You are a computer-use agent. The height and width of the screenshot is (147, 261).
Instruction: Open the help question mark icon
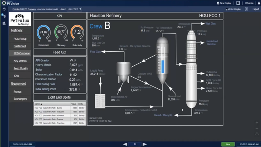point(259,3)
